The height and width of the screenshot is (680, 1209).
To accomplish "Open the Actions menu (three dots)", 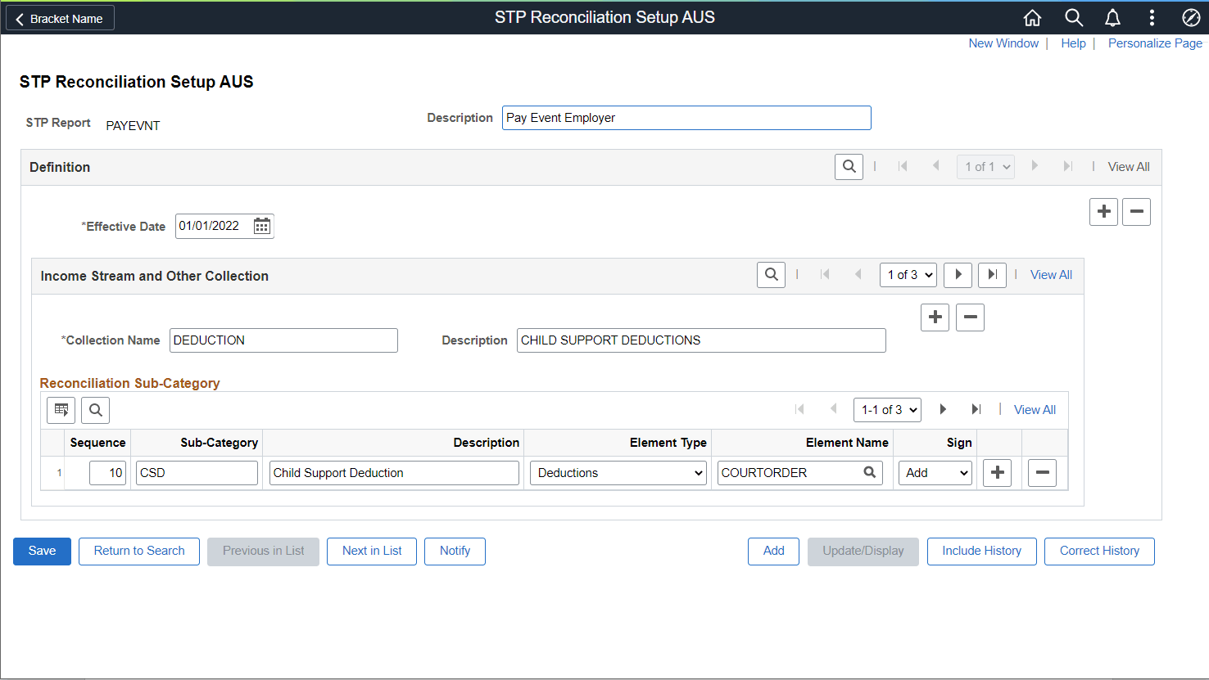I will point(1152,17).
